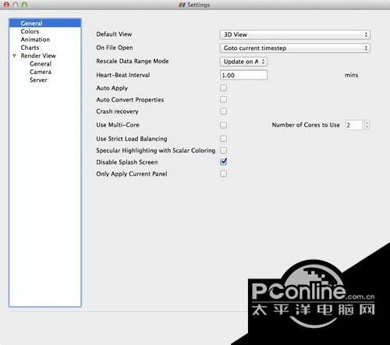390x345 pixels.
Task: Close the Settings window
Action: click(x=6, y=5)
